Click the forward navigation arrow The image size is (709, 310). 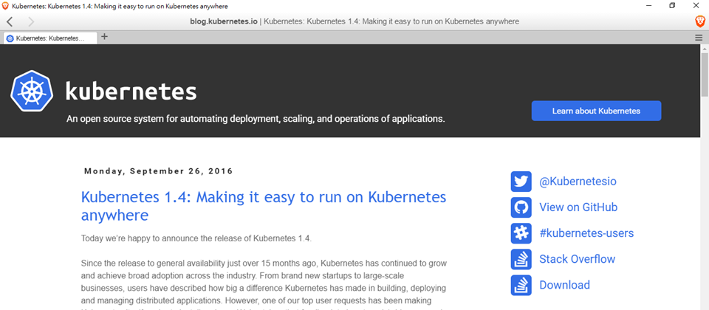tap(31, 21)
